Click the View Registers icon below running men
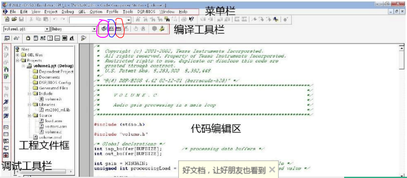The image size is (407, 178). (6, 127)
